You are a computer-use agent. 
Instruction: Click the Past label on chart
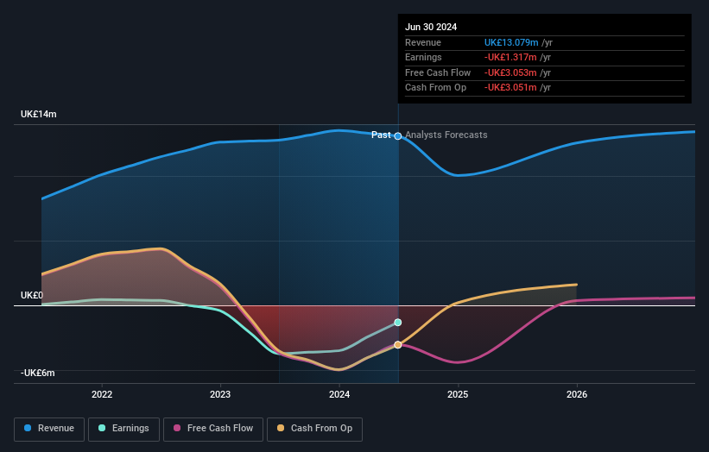pyautogui.click(x=381, y=135)
